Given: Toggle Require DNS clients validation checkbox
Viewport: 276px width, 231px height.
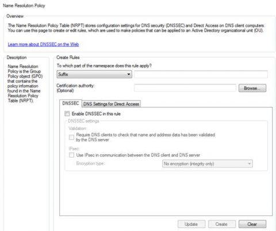Looking at the screenshot, I should pos(71,137).
